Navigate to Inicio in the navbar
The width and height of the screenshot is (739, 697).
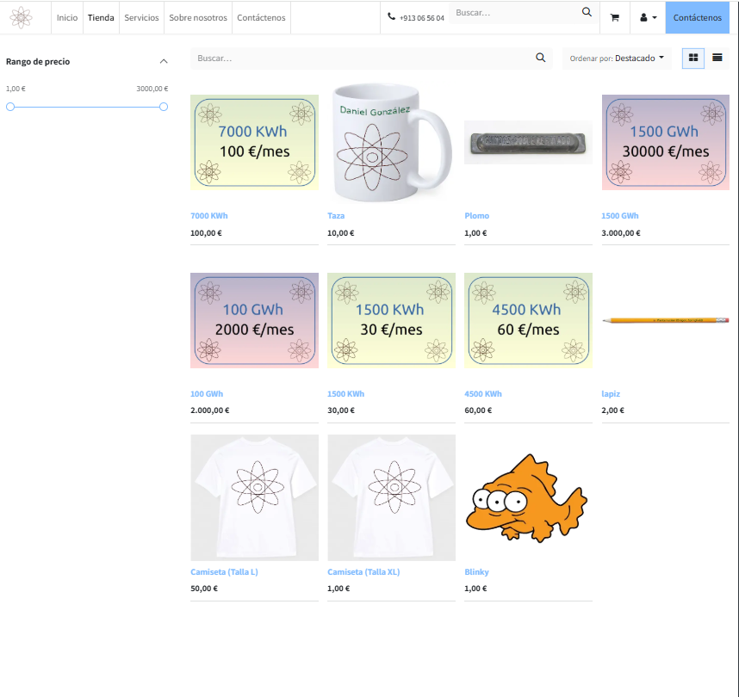pos(67,17)
